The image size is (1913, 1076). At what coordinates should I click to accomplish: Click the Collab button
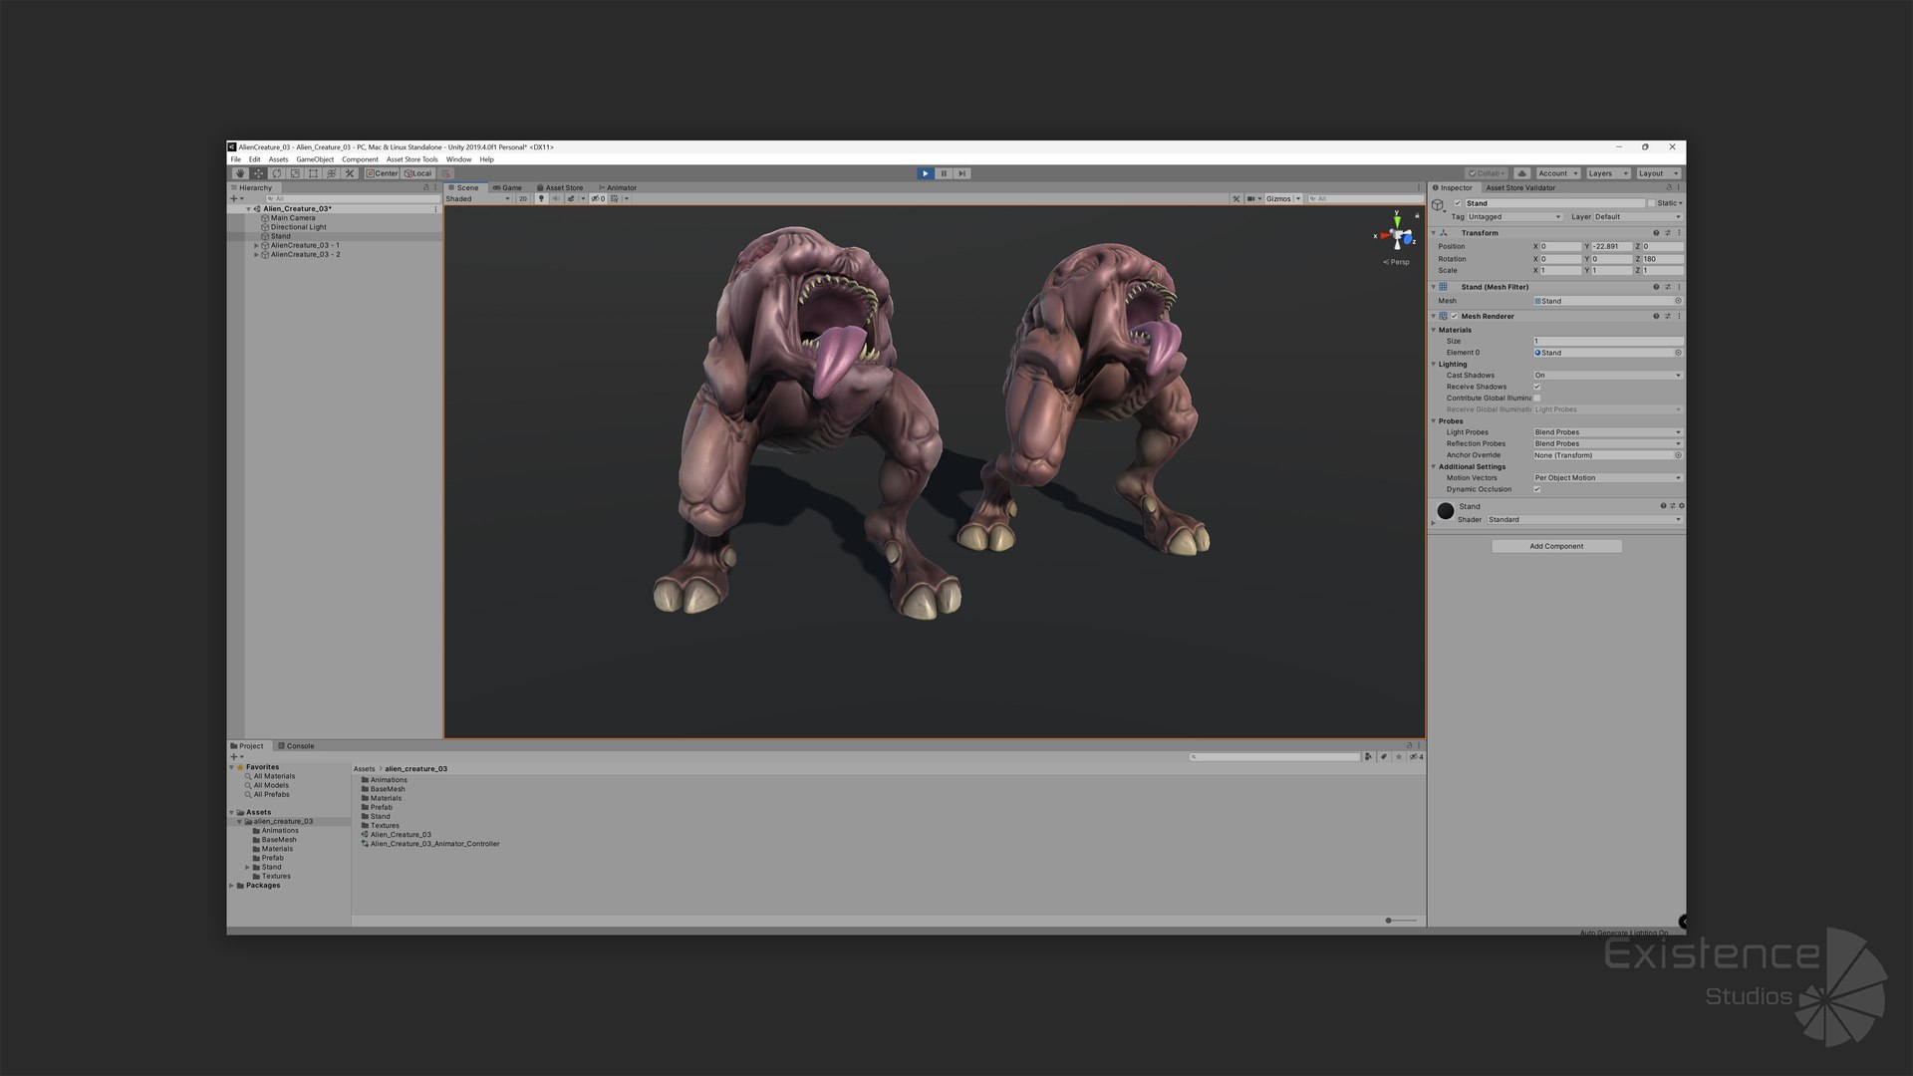(1486, 173)
